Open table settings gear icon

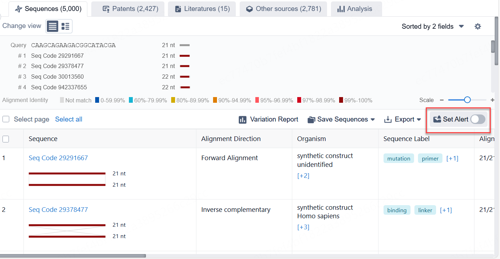click(478, 27)
